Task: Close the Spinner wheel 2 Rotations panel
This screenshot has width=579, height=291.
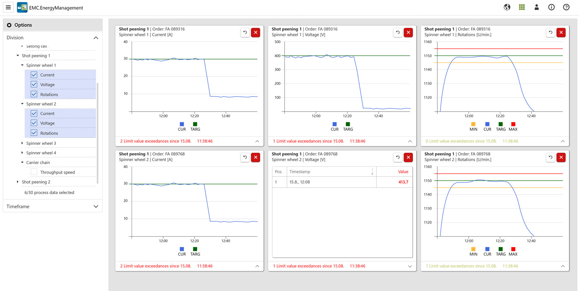Action: pos(561,157)
